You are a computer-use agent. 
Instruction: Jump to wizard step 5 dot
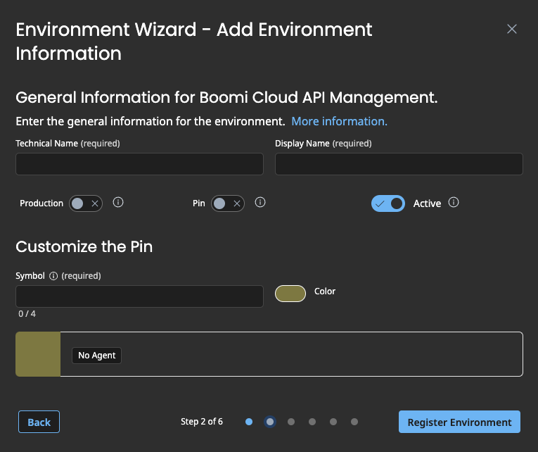333,422
